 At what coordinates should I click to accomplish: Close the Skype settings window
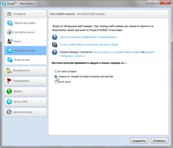coord(166,2)
